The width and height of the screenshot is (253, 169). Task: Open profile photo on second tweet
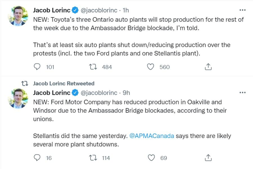point(18,98)
